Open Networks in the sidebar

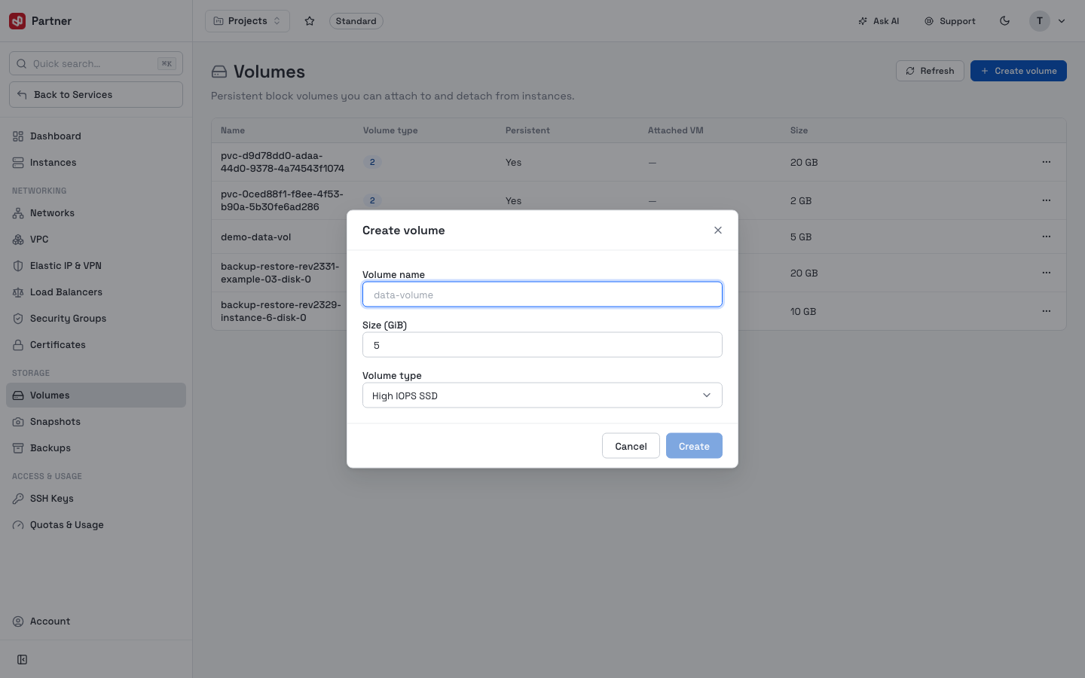tap(96, 213)
